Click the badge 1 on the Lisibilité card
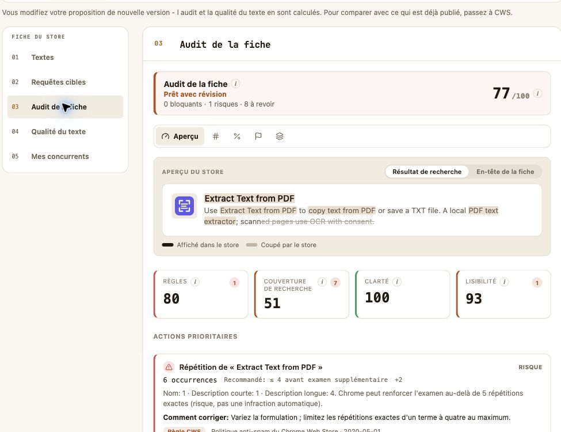Screen dimensions: 561x432 point(537,283)
